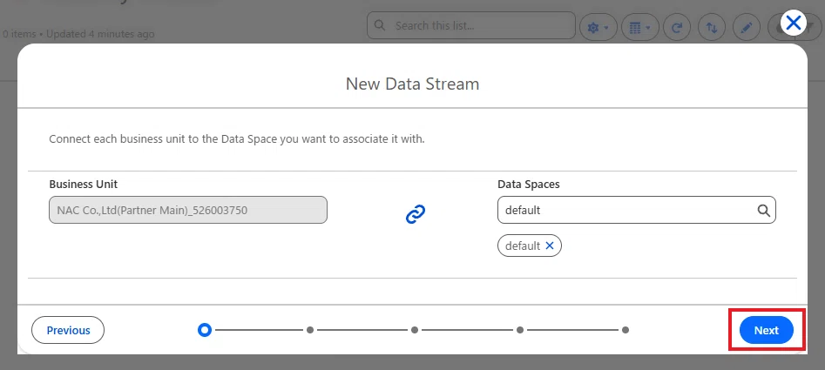Screen dimensions: 825x370
Task: Refresh the list with the circular arrow
Action: [677, 27]
